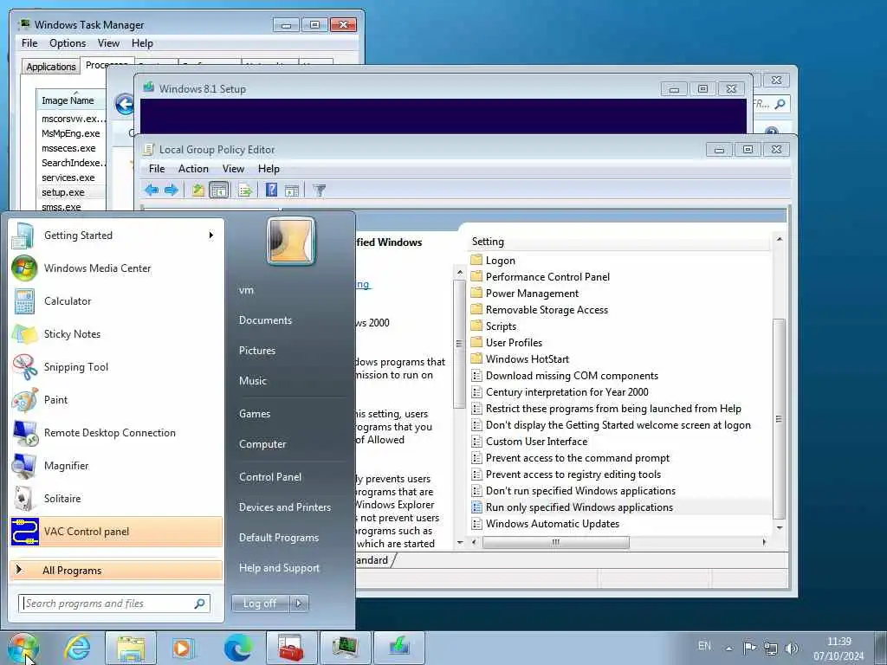887x665 pixels.
Task: Open Internet Explorer from the taskbar
Action: (x=77, y=647)
